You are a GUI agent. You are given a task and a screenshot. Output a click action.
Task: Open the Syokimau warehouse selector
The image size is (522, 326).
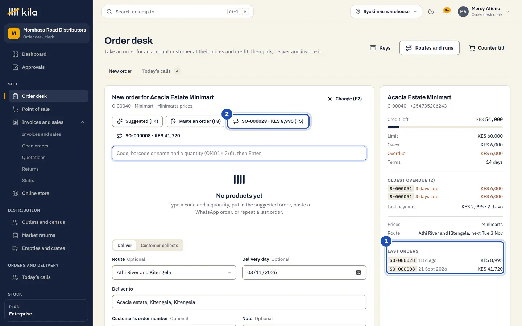coord(386,12)
